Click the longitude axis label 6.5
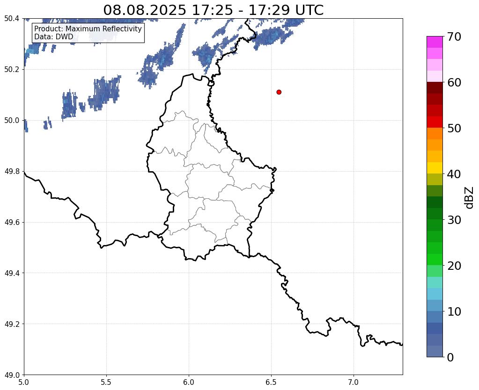The height and width of the screenshot is (390, 479). click(x=271, y=382)
